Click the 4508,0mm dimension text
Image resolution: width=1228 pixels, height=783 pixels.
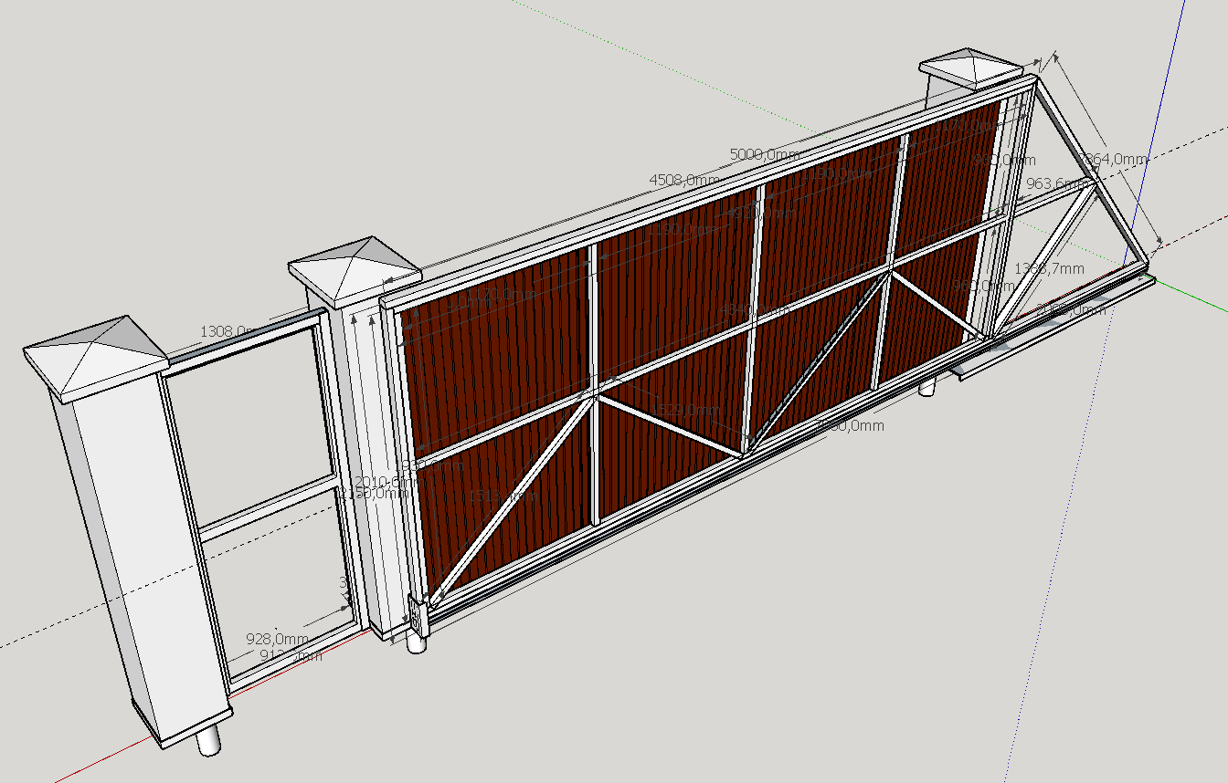[x=683, y=180]
